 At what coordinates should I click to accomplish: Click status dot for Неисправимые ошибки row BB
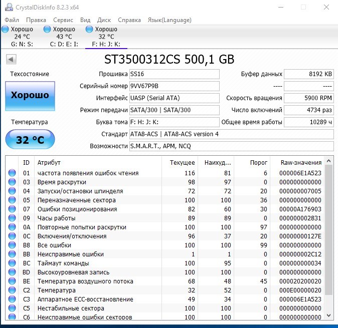[12, 254]
